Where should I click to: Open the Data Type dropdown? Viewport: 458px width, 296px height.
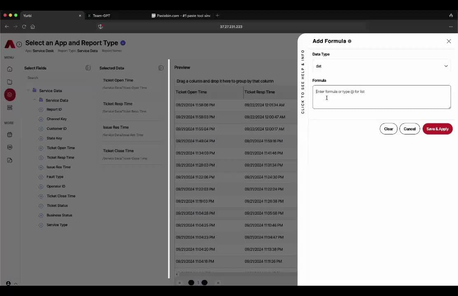tap(381, 66)
